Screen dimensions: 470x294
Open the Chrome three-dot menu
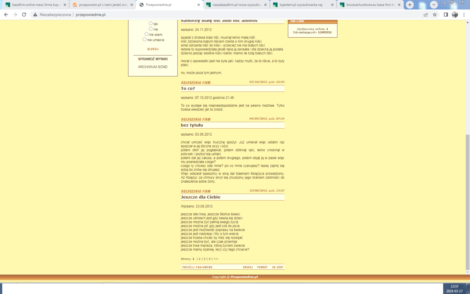coord(464,15)
